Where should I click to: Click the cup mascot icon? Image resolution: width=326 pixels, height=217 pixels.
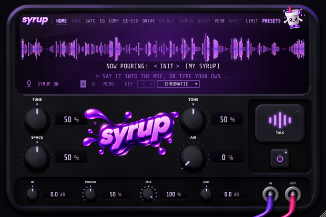293,18
